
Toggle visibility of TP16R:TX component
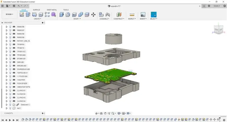tap(10, 48)
